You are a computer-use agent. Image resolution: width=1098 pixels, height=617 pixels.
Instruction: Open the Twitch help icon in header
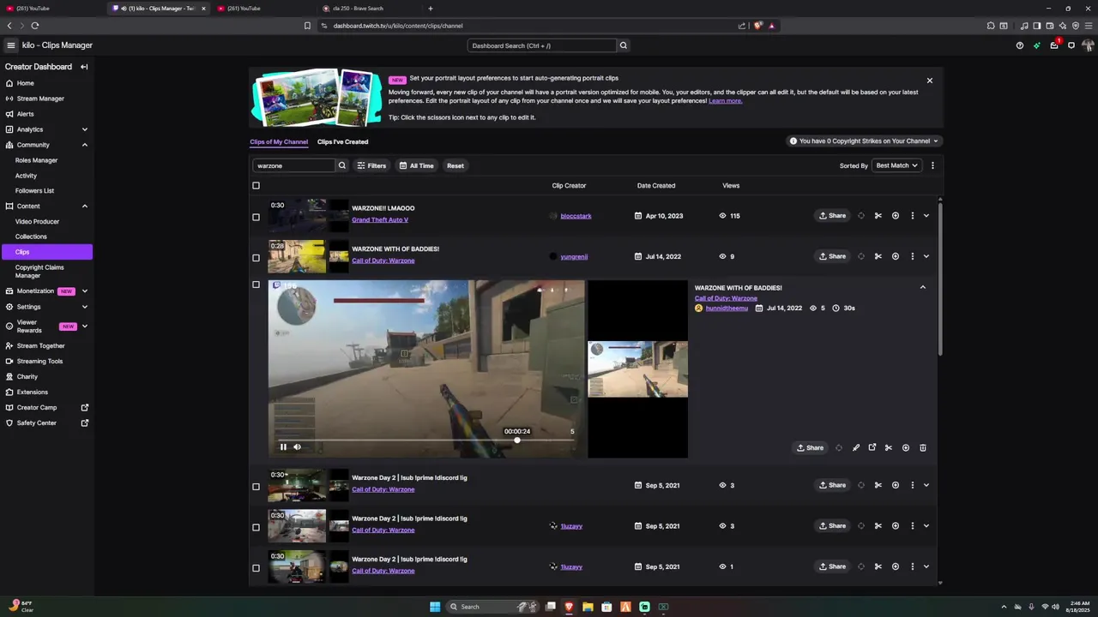pyautogui.click(x=1019, y=45)
